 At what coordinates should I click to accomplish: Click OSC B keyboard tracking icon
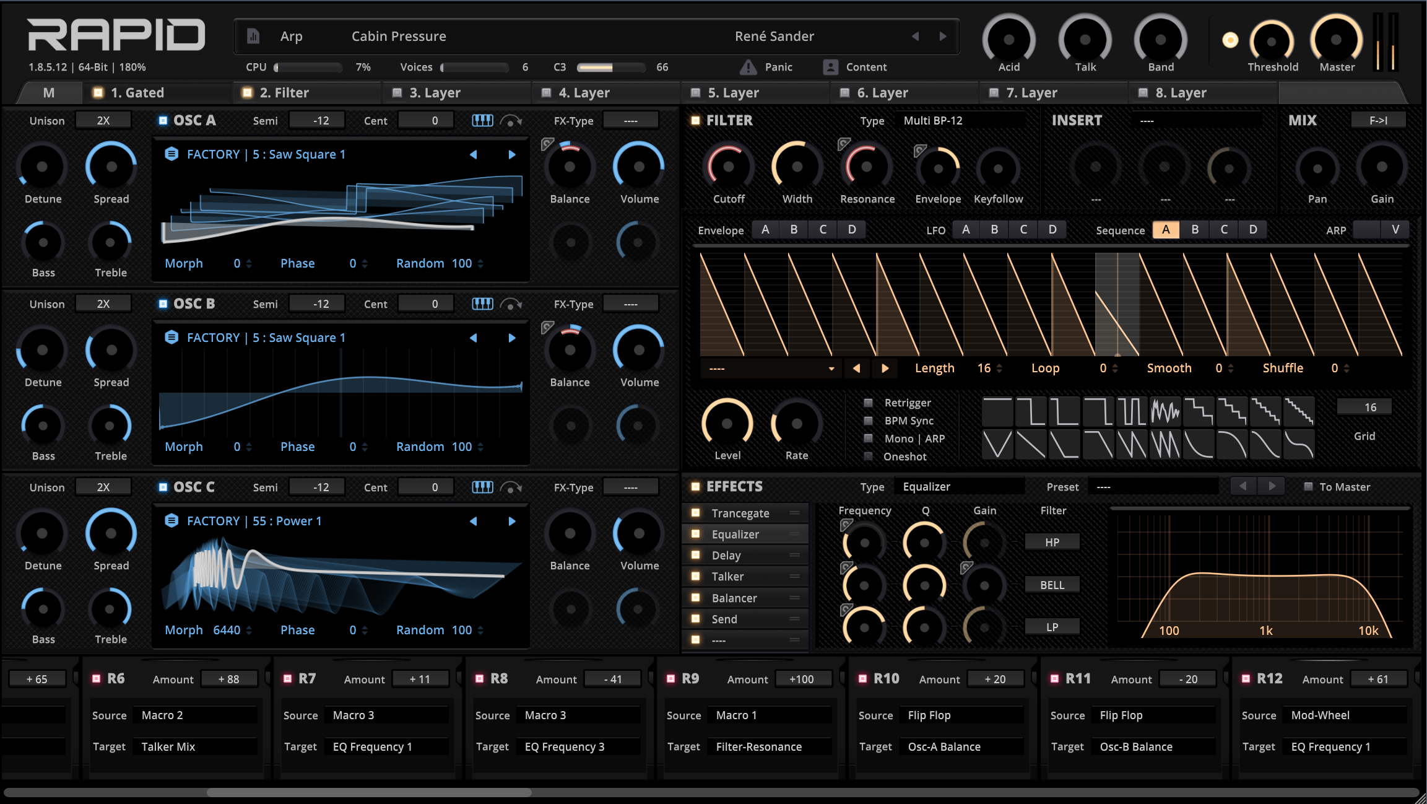(482, 304)
